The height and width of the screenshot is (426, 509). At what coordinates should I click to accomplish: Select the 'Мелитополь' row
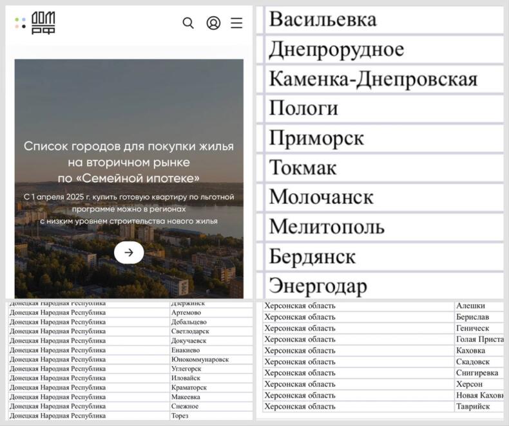pos(385,227)
